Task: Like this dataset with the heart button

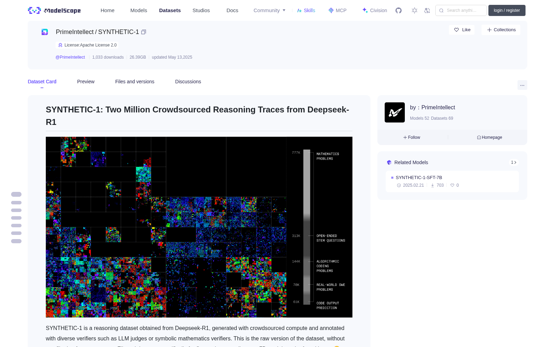Action: click(x=462, y=30)
